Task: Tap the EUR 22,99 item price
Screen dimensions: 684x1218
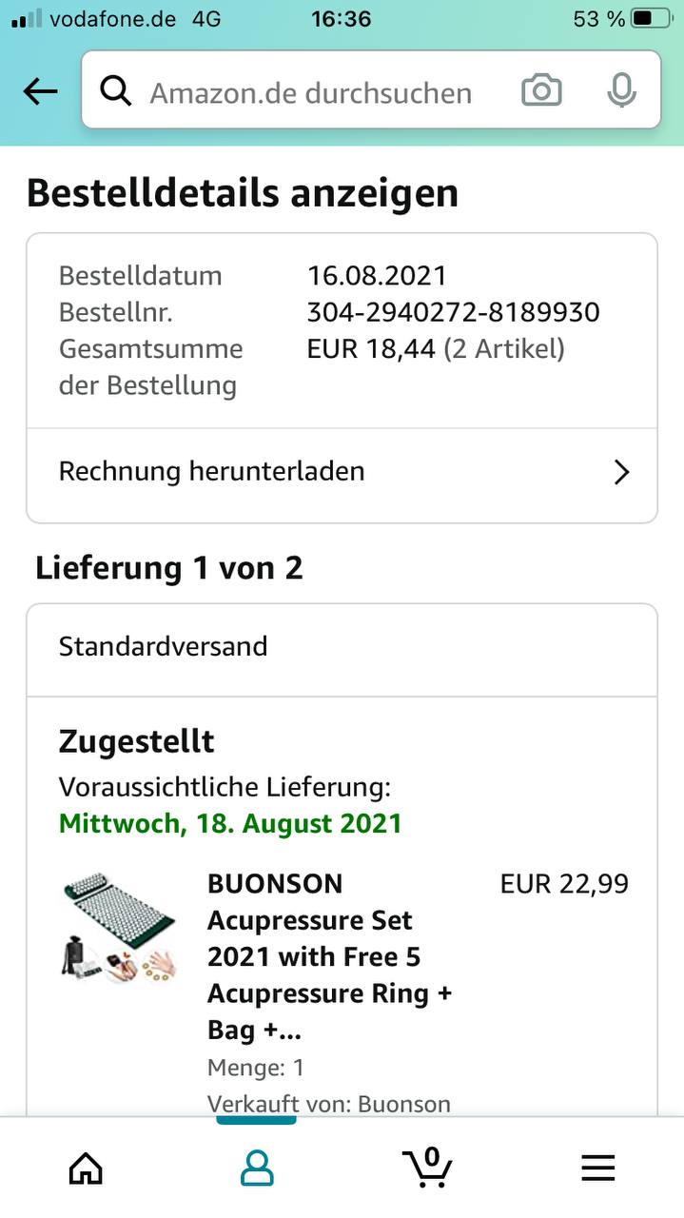Action: [564, 883]
